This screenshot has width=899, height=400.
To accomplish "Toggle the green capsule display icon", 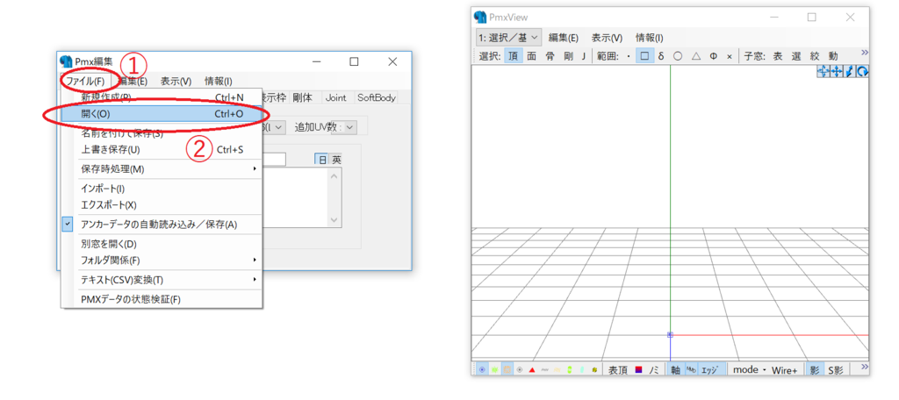I will click(x=569, y=369).
